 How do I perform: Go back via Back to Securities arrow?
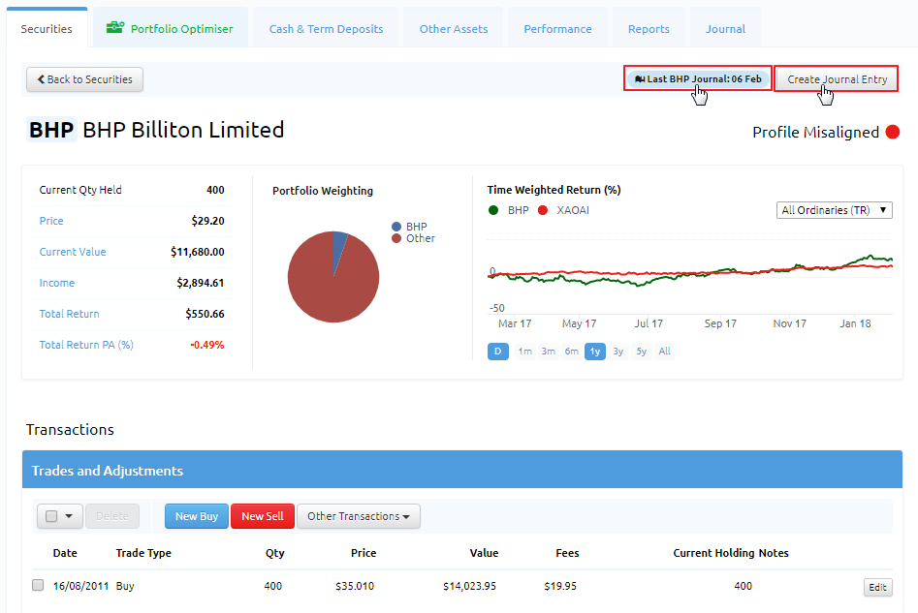pyautogui.click(x=41, y=79)
